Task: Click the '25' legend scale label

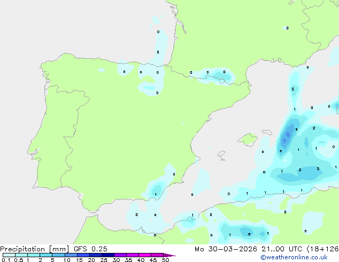Action: pyautogui.click(x=104, y=260)
